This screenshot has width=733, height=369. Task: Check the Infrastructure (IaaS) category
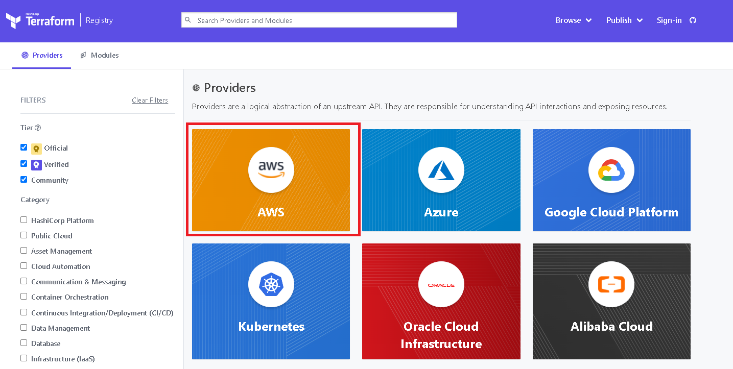(23, 358)
